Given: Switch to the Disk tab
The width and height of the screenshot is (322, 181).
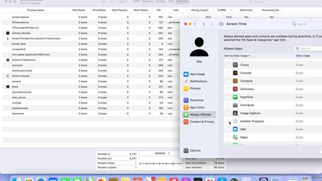Looking at the screenshot, I should (x=171, y=2).
